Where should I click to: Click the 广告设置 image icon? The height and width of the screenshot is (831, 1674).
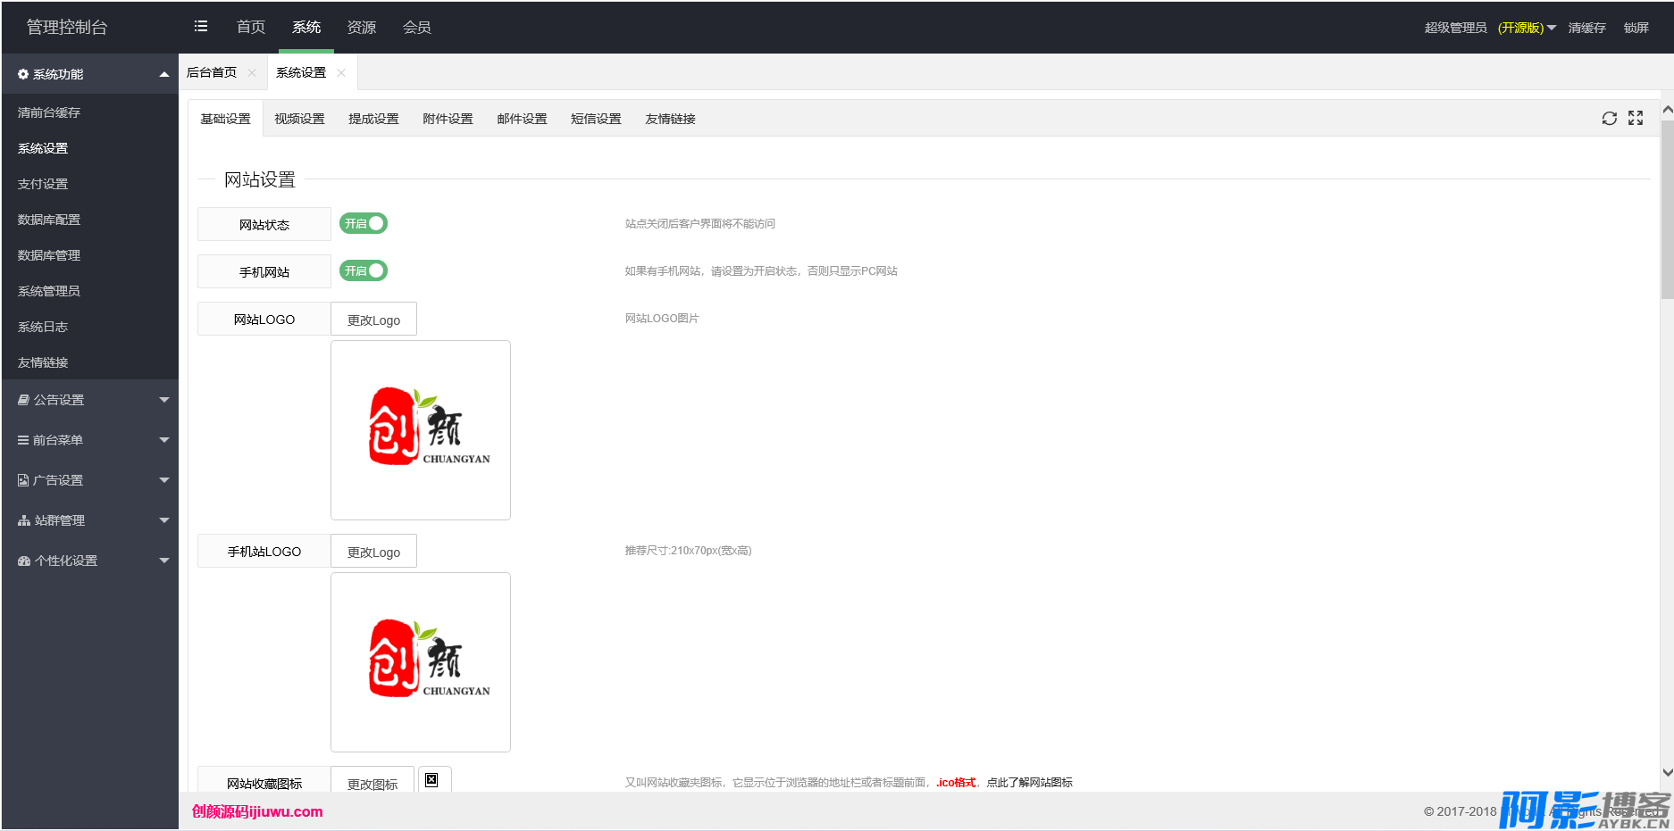23,480
